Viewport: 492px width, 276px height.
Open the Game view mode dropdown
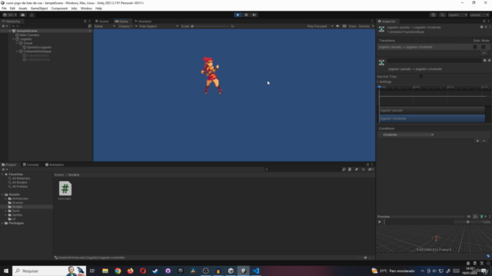[x=105, y=26]
